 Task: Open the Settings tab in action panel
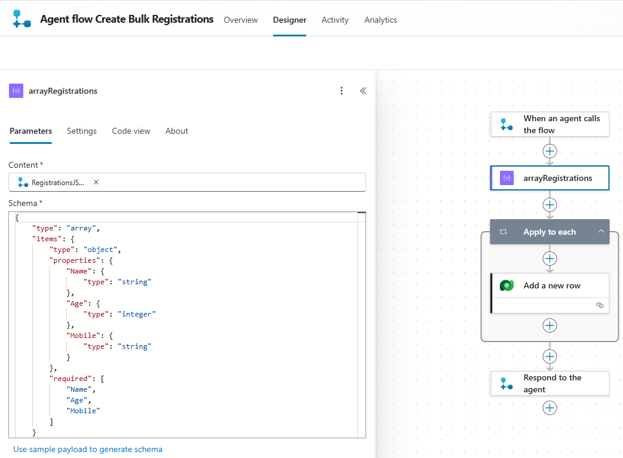coord(82,131)
